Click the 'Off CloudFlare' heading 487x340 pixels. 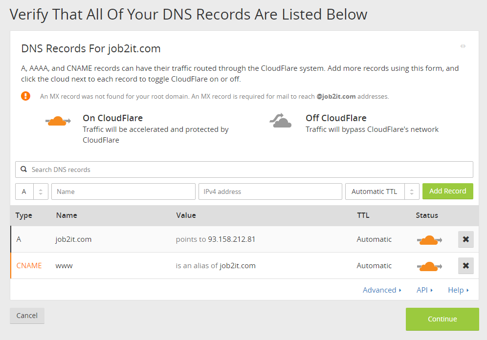(x=336, y=118)
